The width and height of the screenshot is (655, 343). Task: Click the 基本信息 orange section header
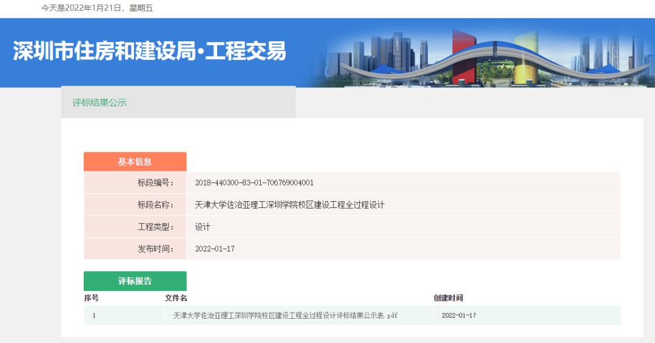pyautogui.click(x=135, y=162)
